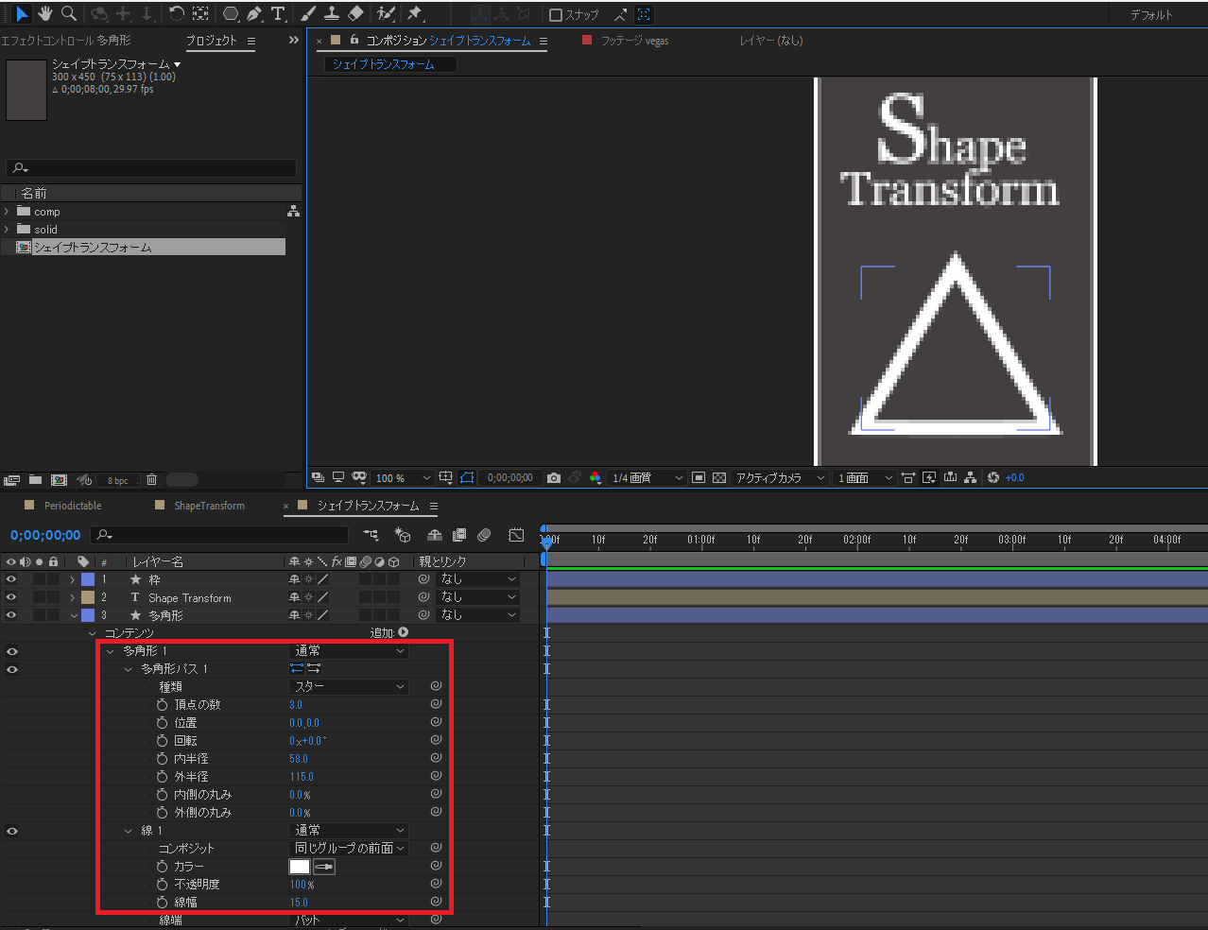1208x930 pixels.
Task: Toggle the 頂点の数 stopwatch
Action: (x=163, y=705)
